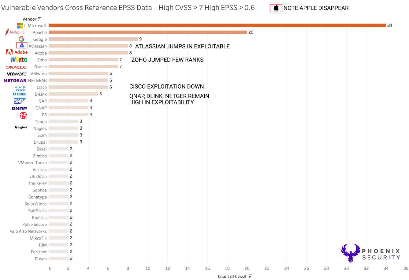The width and height of the screenshot is (409, 280).
Task: Select the Apache bar with value 20
Action: coord(148,32)
